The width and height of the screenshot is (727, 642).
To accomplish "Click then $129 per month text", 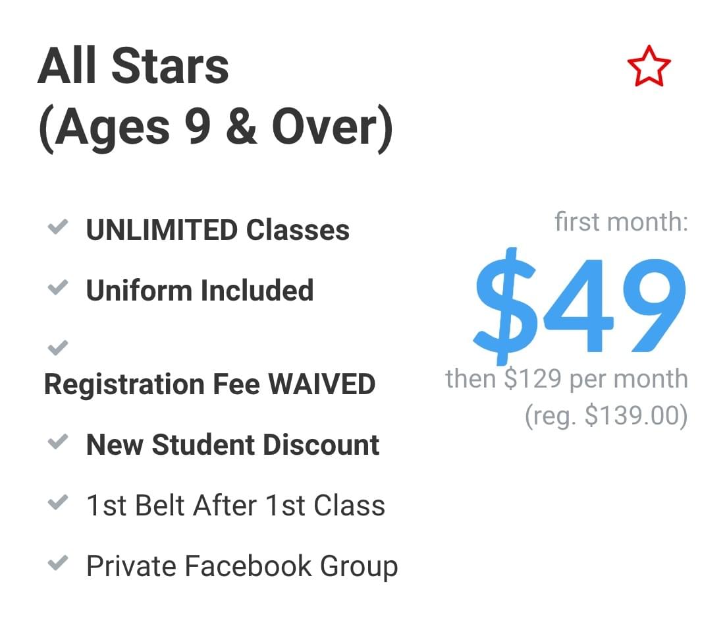I will pyautogui.click(x=566, y=378).
